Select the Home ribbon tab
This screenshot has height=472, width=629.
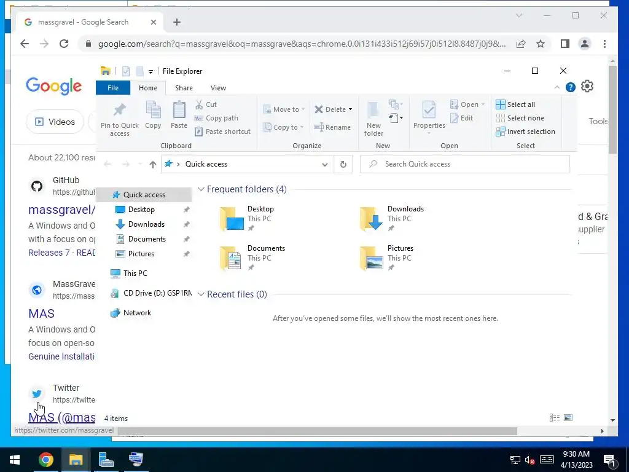coord(148,88)
